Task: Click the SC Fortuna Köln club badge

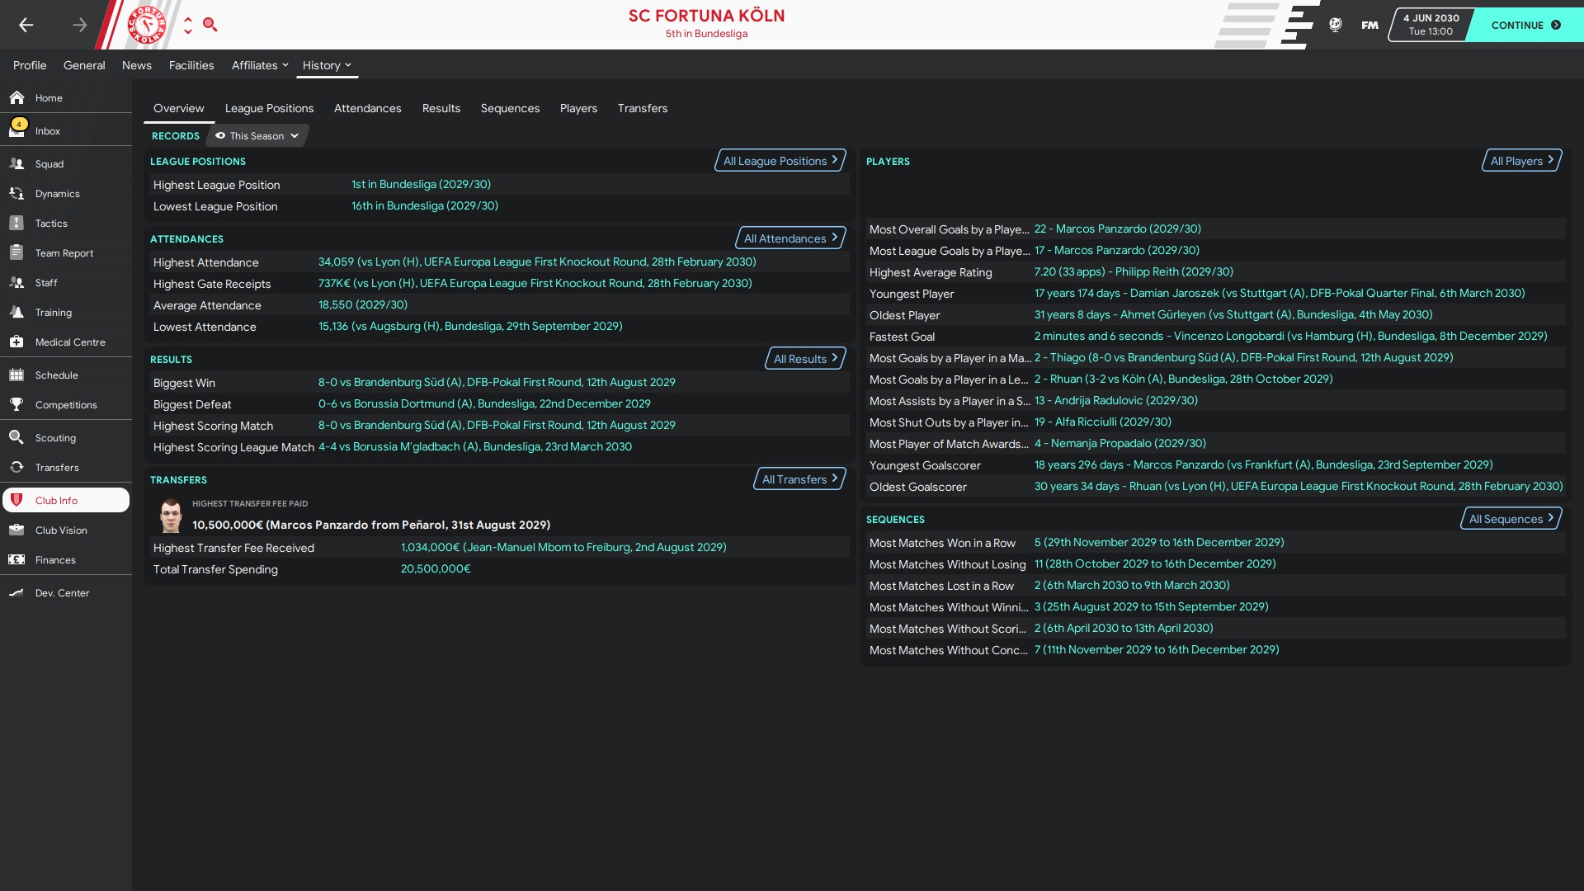Action: pos(147,25)
